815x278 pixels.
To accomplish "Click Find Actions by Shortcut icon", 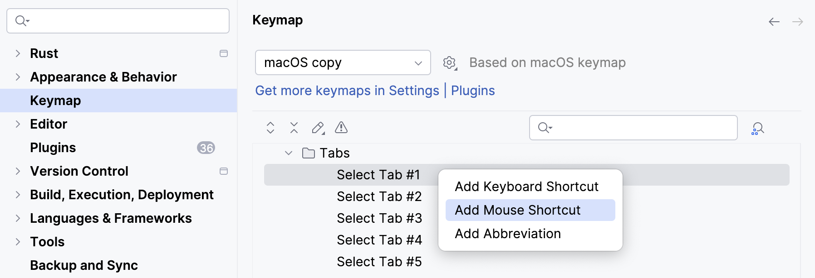I will pos(757,129).
